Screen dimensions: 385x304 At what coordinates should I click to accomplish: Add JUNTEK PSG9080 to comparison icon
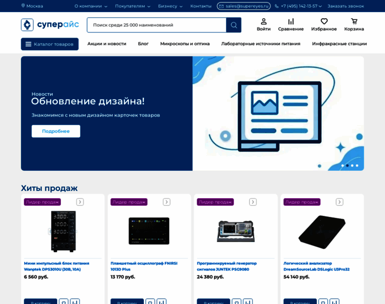point(248,301)
